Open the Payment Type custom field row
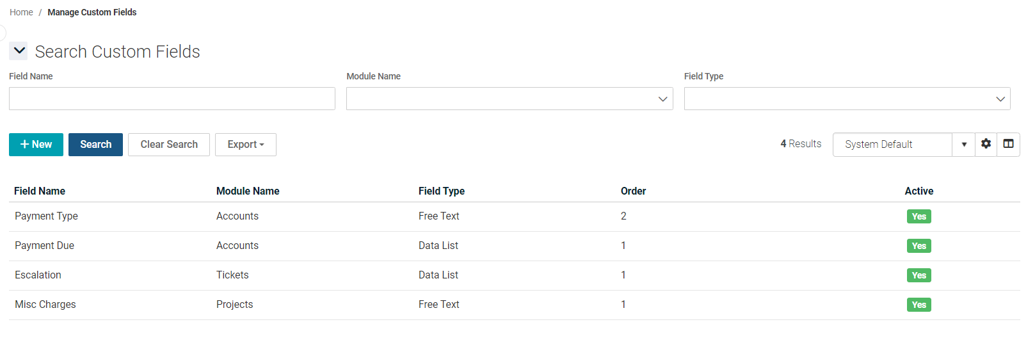Viewport: 1035px width, 354px height. pos(46,216)
